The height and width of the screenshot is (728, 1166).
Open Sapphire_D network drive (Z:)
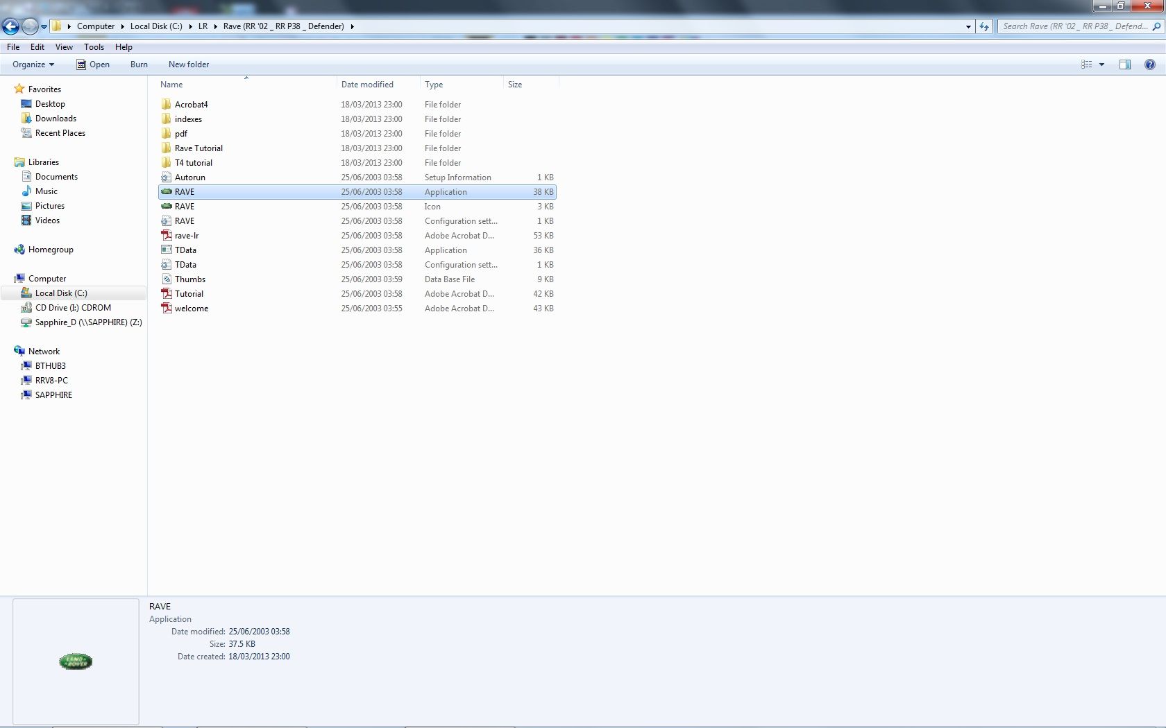click(x=89, y=322)
